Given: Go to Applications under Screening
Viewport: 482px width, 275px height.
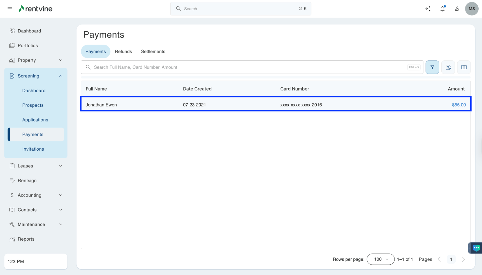Looking at the screenshot, I should [x=35, y=120].
